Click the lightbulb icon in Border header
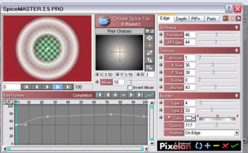248x153 pixels. [x=236, y=96]
